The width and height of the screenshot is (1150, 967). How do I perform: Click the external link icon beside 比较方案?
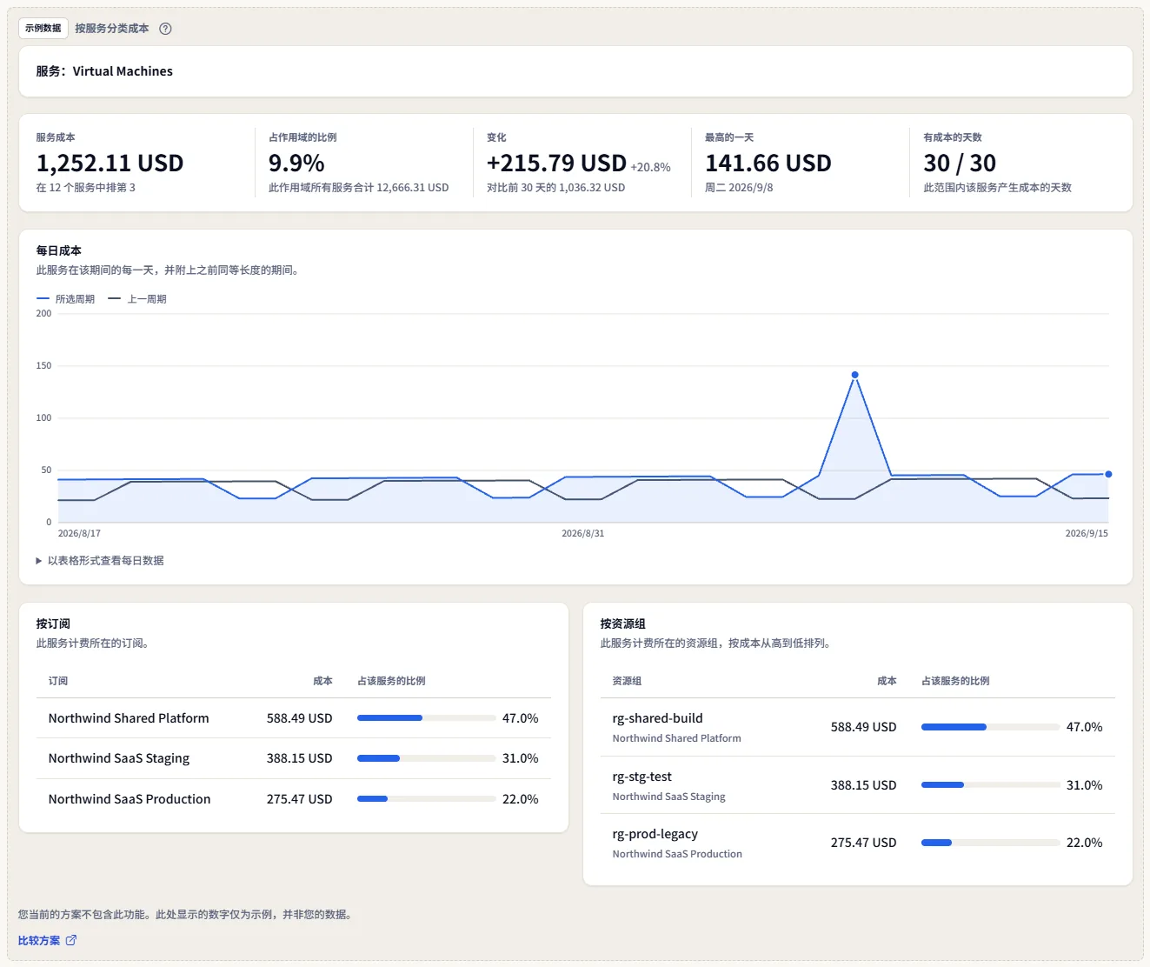click(x=71, y=940)
